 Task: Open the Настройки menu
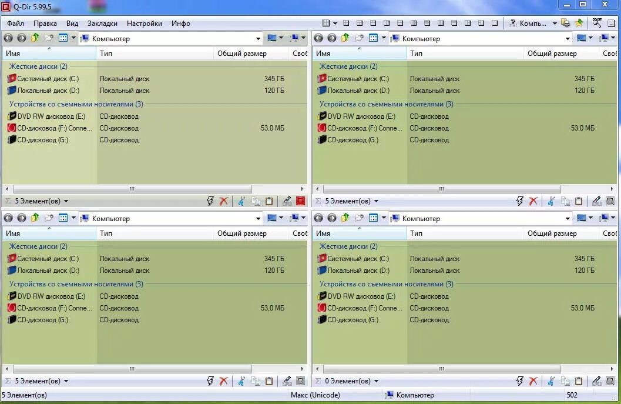click(144, 24)
